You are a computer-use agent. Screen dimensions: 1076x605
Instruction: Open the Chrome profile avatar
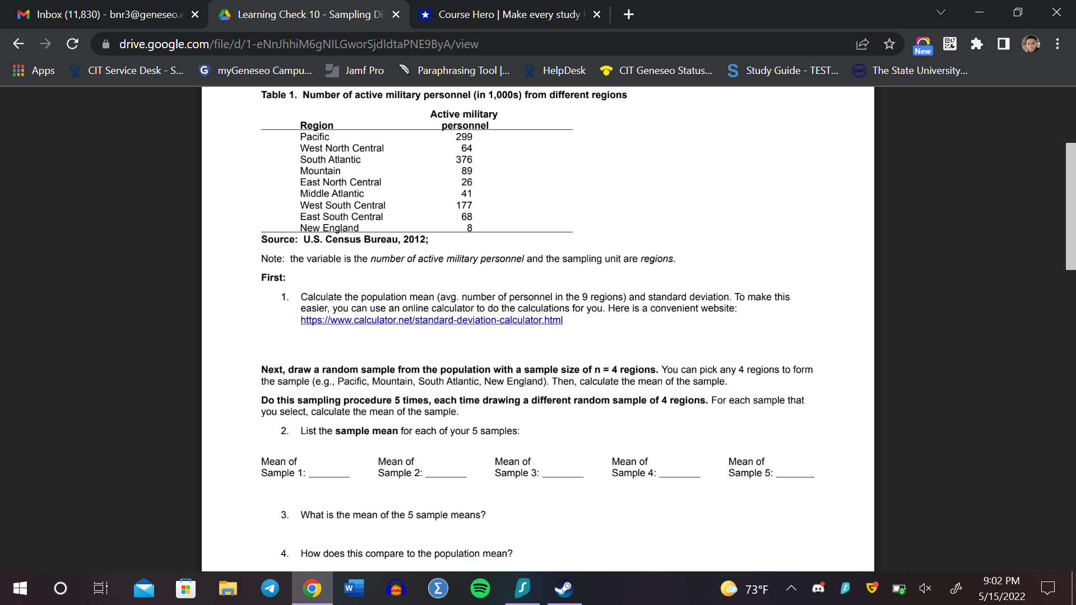point(1030,44)
